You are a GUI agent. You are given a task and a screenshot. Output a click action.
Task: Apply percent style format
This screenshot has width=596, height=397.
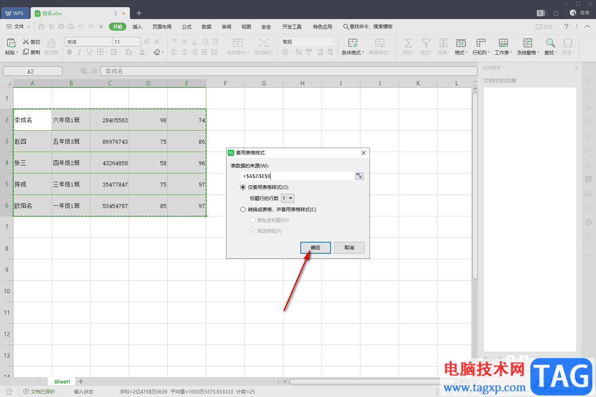(299, 52)
